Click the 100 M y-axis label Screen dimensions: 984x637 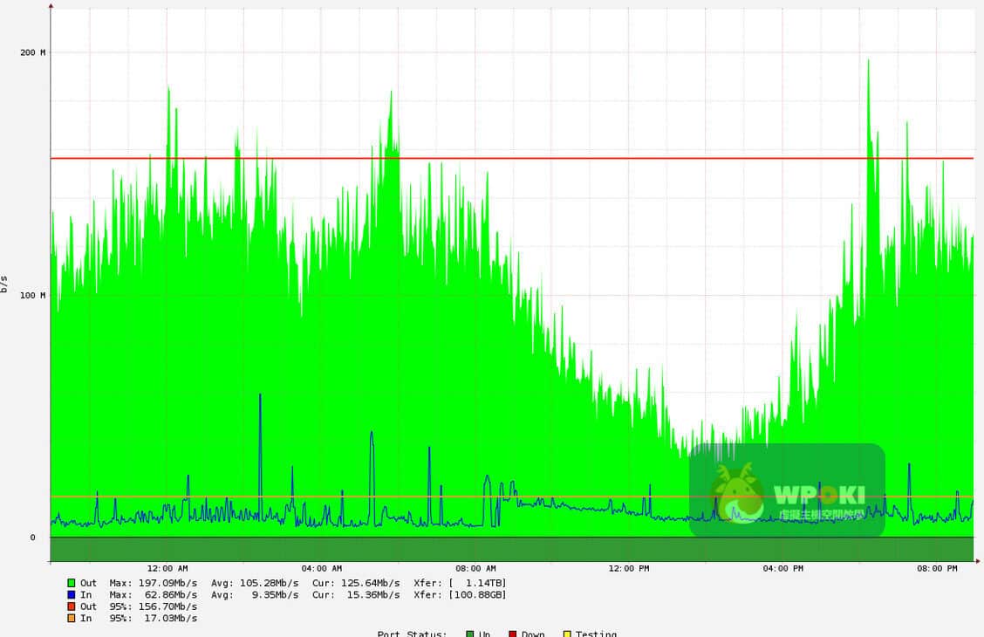[x=33, y=295]
